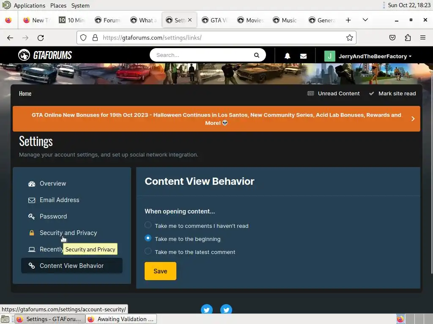Switch to the 'Movies' tab
This screenshot has width=433, height=324.
pos(250,20)
